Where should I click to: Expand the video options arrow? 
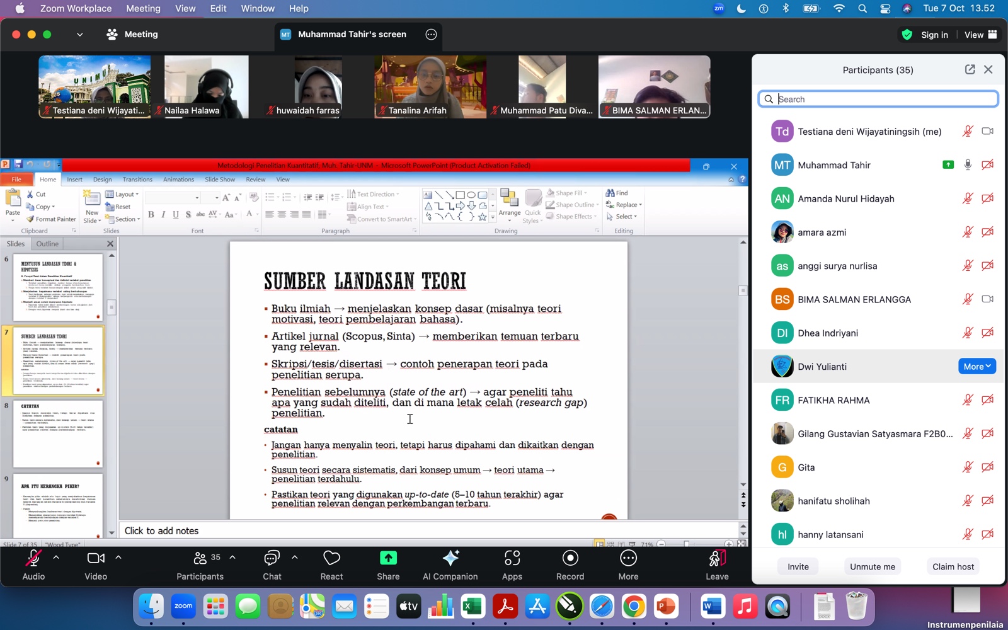(x=118, y=558)
